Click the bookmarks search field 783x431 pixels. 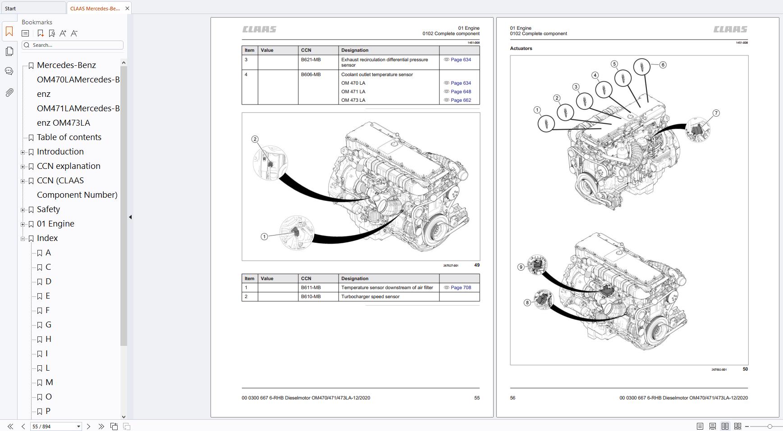coord(73,45)
